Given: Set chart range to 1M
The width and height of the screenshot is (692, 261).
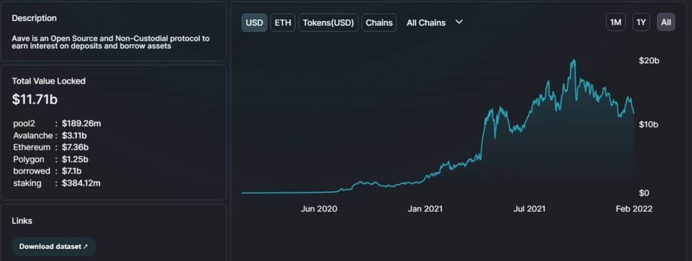Looking at the screenshot, I should (x=616, y=22).
